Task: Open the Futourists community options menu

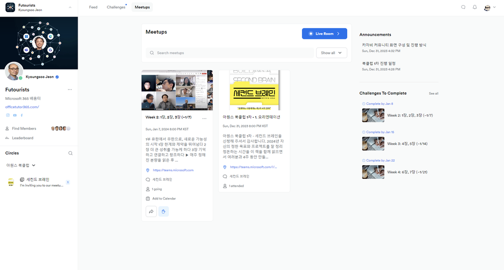Action: click(x=70, y=90)
